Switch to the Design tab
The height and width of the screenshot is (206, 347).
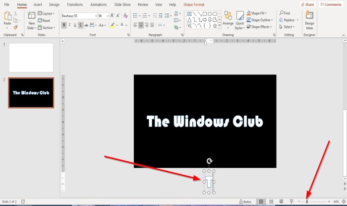pos(54,4)
